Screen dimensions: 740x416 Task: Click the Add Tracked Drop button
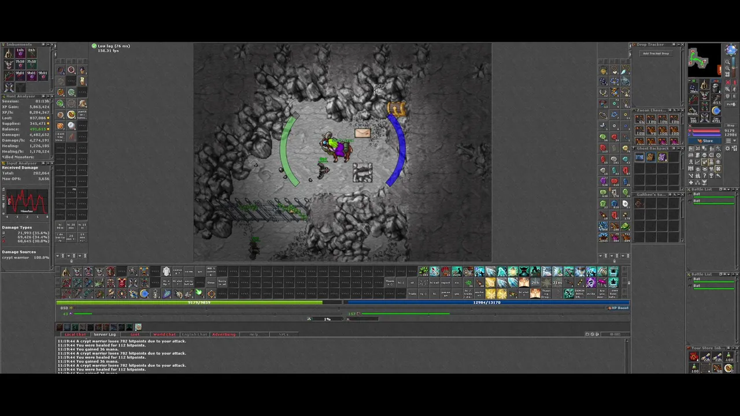coord(656,53)
